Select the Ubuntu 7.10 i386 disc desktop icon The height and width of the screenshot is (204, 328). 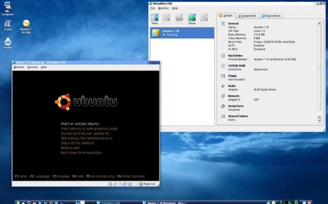click(26, 27)
